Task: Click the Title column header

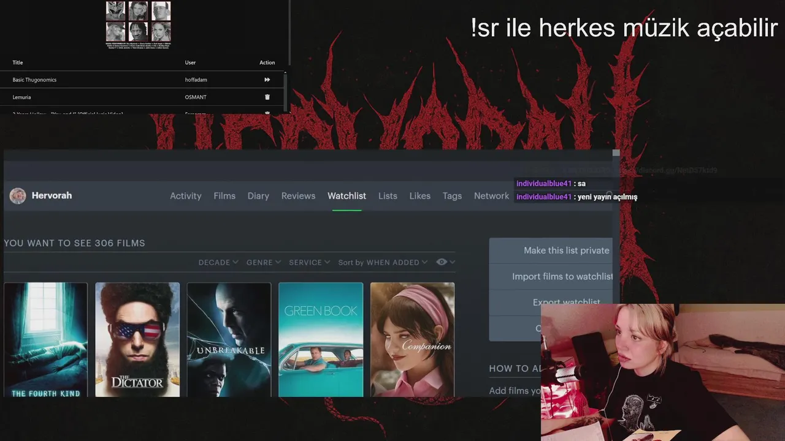Action: pyautogui.click(x=18, y=62)
